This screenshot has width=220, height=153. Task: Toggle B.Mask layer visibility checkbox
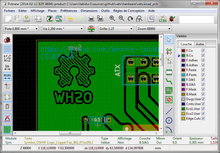tap(203, 94)
